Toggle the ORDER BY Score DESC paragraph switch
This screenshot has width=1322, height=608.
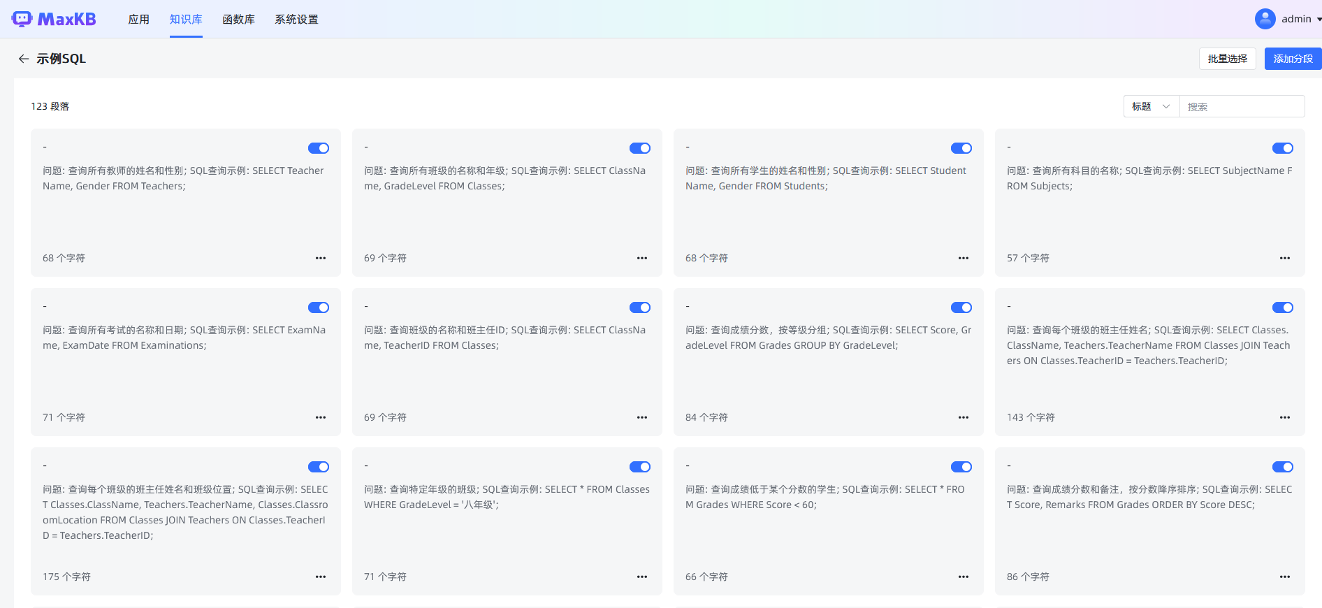[1282, 467]
